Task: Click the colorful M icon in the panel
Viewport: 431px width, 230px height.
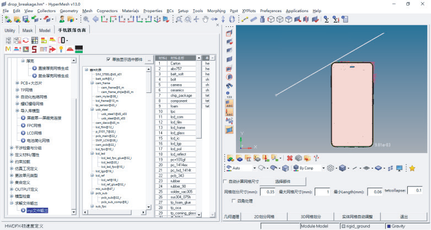Action: click(x=8, y=49)
